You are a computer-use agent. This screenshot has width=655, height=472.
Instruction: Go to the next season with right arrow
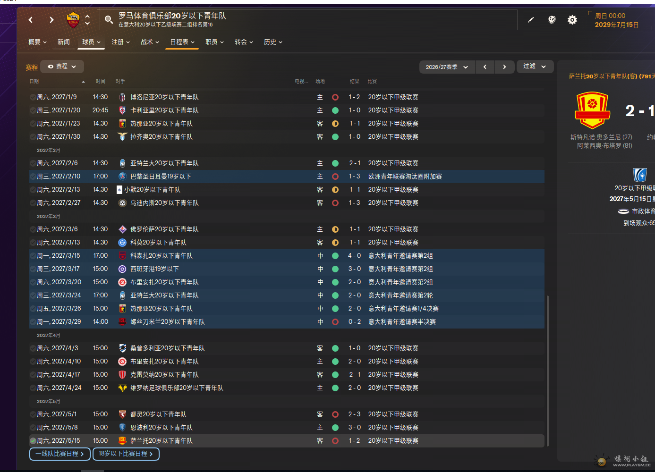click(x=504, y=67)
